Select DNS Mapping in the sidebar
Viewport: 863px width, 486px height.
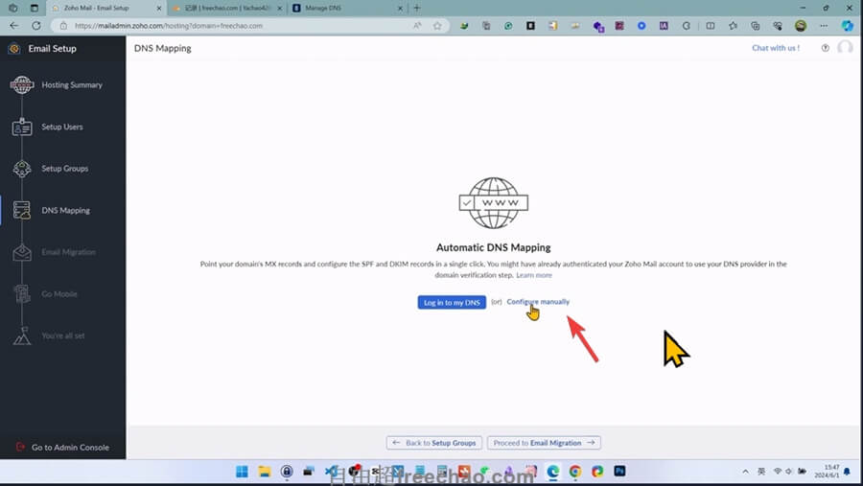click(65, 211)
